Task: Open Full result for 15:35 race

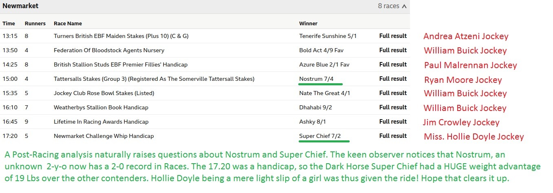Action: pos(393,93)
